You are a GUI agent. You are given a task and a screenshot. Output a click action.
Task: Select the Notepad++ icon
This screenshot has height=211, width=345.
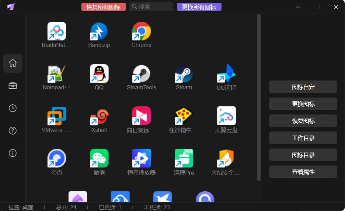click(x=56, y=74)
